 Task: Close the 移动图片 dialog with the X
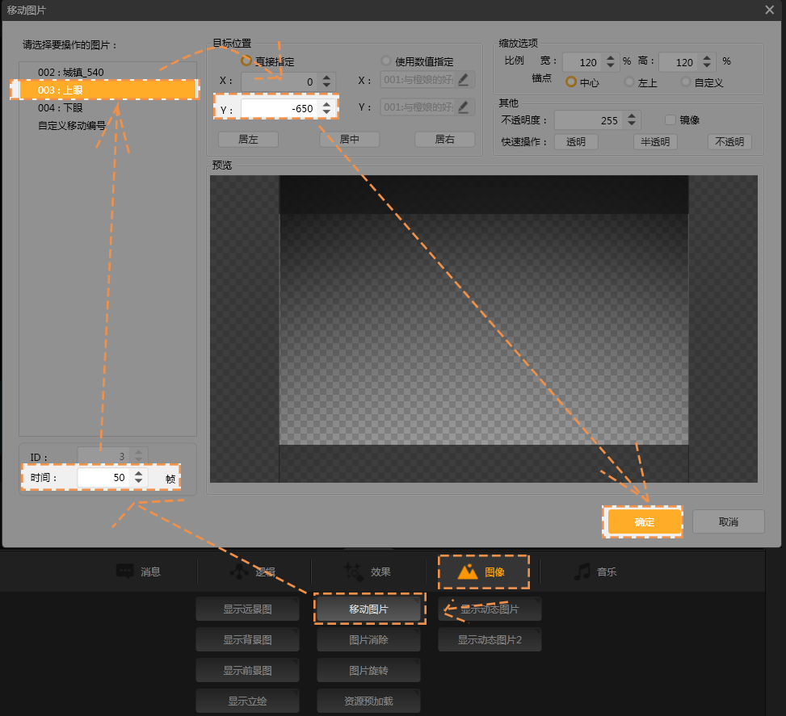click(770, 9)
